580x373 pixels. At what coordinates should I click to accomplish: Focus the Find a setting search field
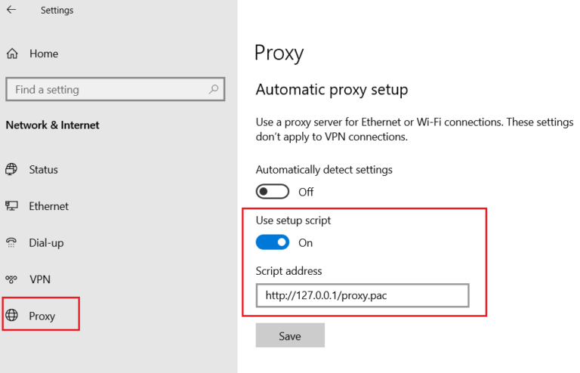[x=115, y=89]
